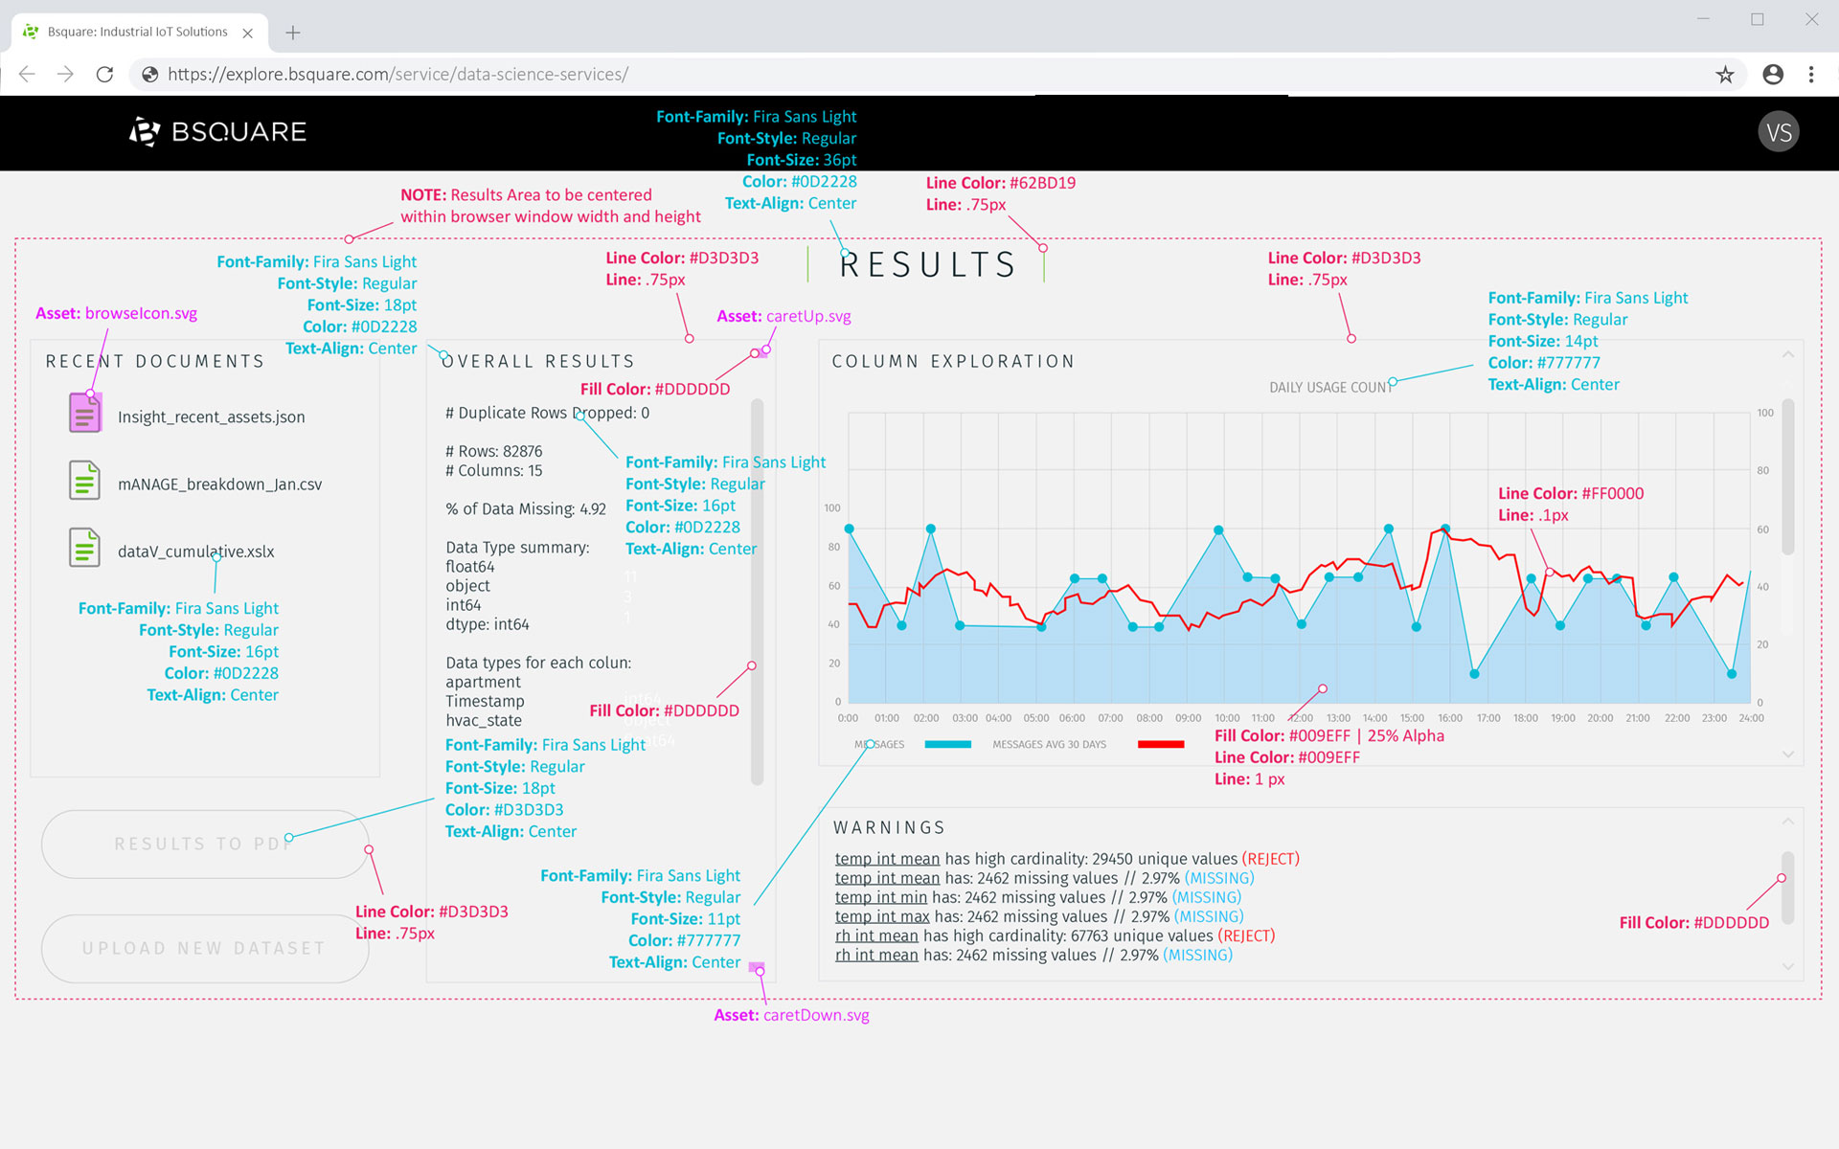Reload the page using the refresh icon
Screen dimensions: 1839x1149
click(105, 75)
